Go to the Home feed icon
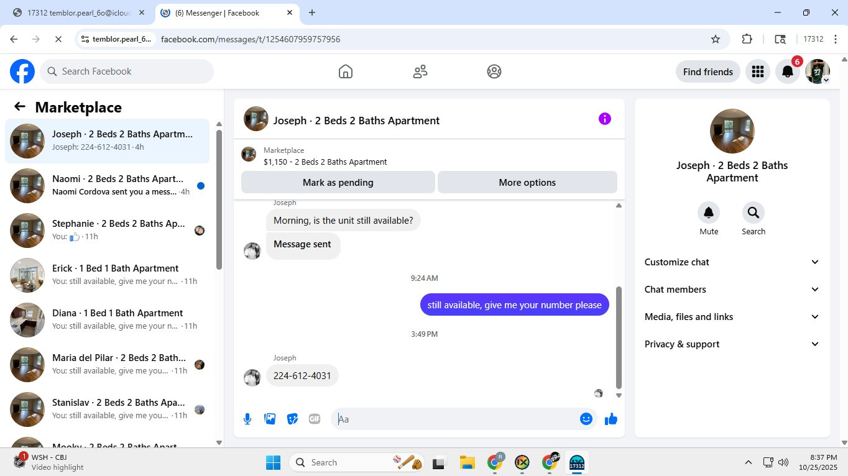The image size is (848, 476). [x=346, y=71]
